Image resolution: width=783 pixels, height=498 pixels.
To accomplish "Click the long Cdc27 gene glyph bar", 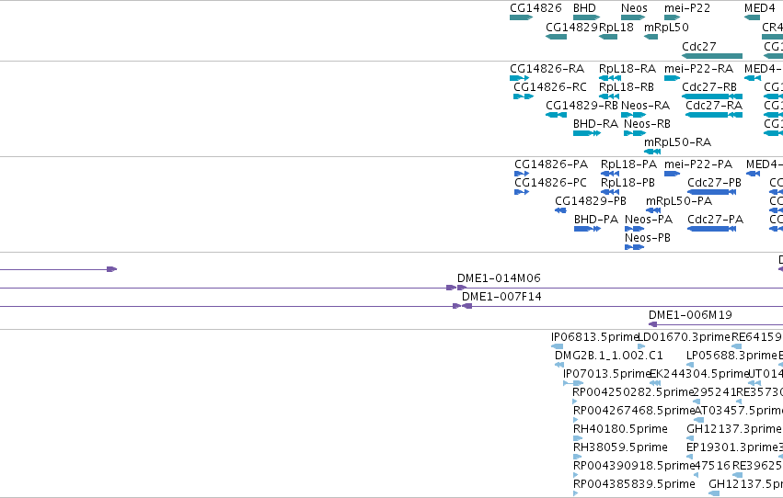I will (x=712, y=56).
